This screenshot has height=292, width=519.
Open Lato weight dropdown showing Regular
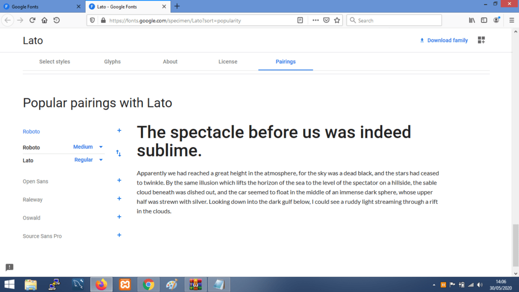(x=89, y=160)
